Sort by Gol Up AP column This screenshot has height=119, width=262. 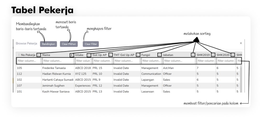pyautogui.click(x=110, y=55)
